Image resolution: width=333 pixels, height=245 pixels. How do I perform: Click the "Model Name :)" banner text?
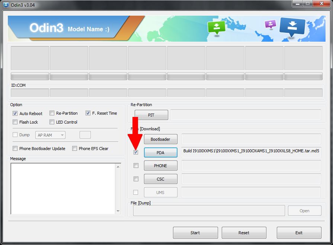pos(89,29)
